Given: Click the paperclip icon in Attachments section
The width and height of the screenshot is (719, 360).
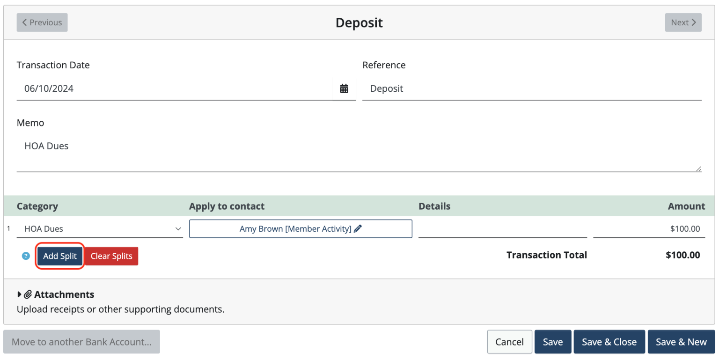Looking at the screenshot, I should click(29, 294).
